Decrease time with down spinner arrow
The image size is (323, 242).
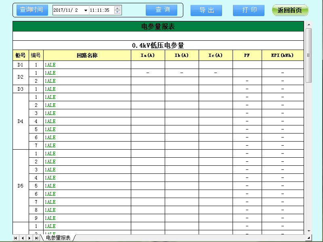(x=117, y=12)
